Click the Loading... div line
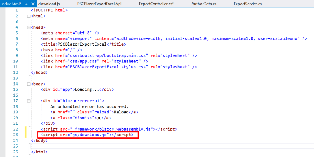 [x=77, y=89]
